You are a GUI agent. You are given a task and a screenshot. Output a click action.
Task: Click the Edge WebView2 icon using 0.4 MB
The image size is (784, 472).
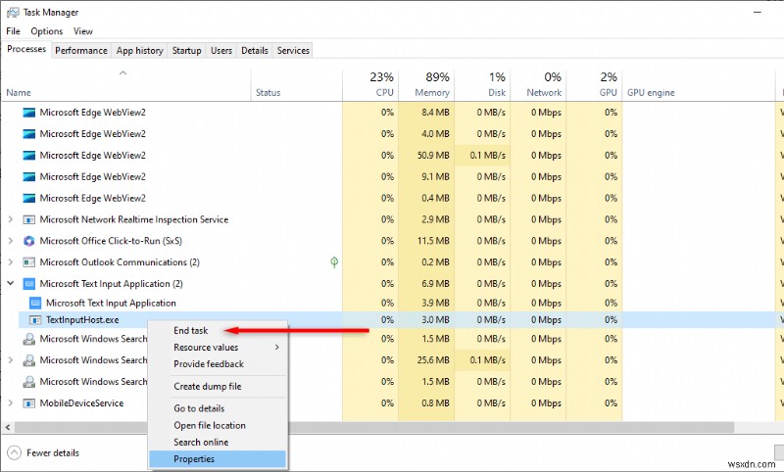pos(29,198)
